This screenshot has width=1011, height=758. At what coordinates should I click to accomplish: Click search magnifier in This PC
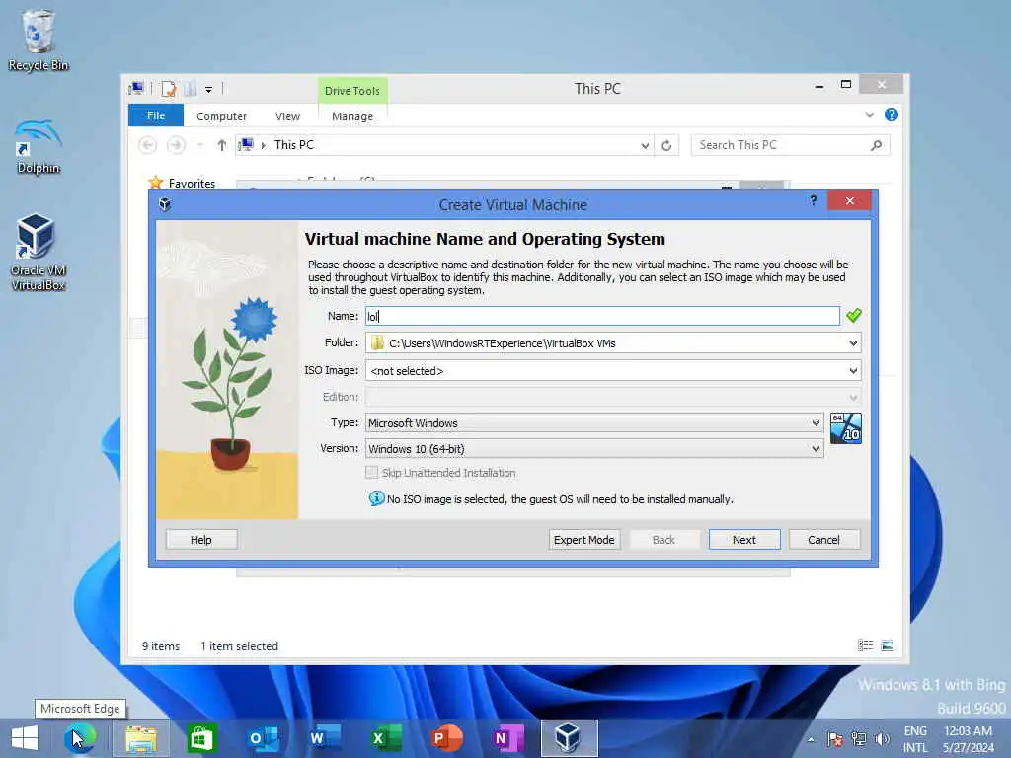pos(876,145)
